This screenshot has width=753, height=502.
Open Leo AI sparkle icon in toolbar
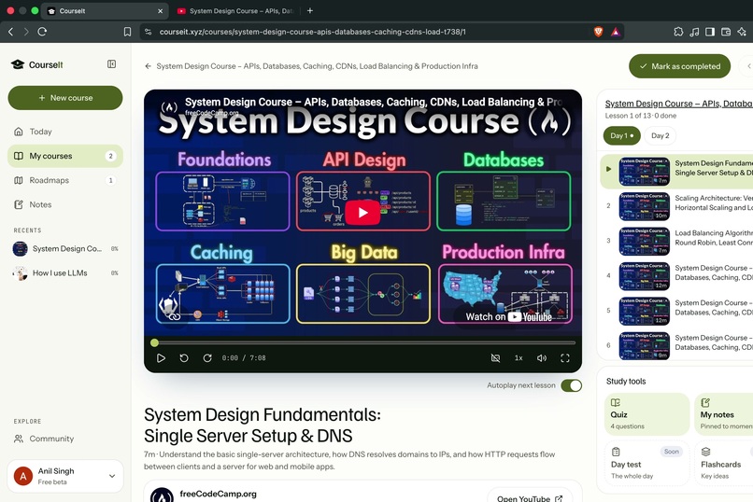742,32
